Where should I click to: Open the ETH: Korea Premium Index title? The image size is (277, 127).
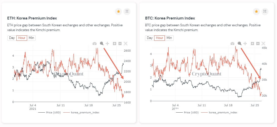point(32,18)
